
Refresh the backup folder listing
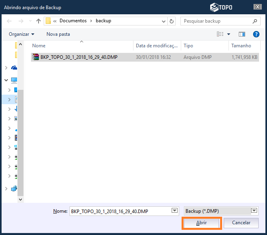pyautogui.click(x=172, y=21)
